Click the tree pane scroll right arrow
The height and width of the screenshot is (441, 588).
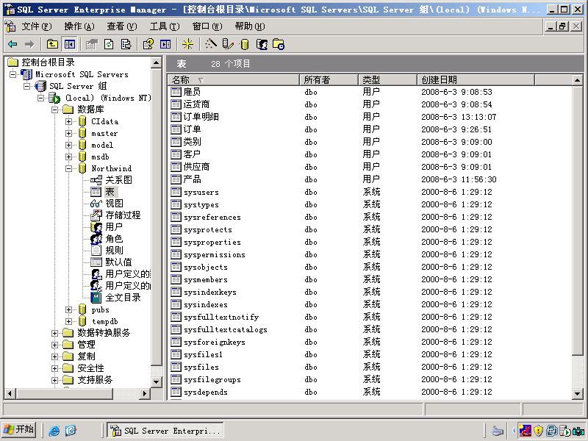click(144, 393)
